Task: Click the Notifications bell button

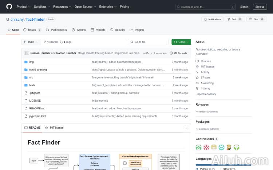Action: point(212,19)
